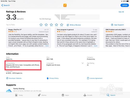Rate the app five stars

[x=62, y=25]
